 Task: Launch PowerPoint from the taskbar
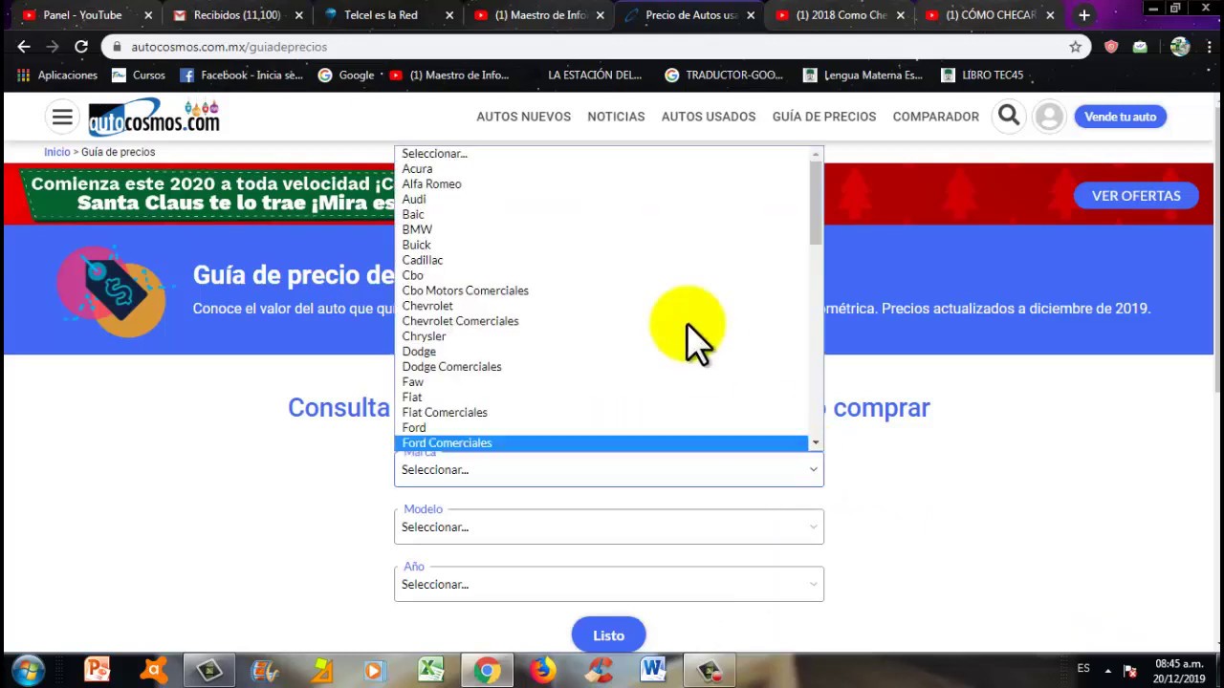98,670
